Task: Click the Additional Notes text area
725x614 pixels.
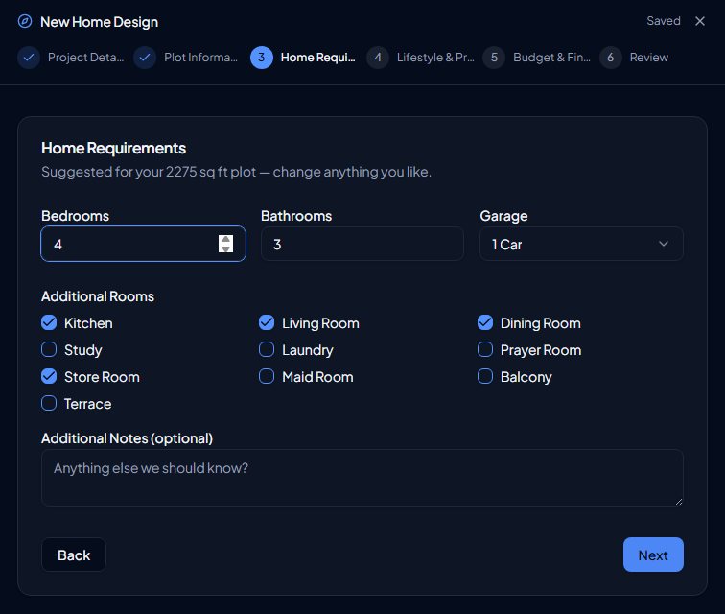Action: click(x=362, y=478)
